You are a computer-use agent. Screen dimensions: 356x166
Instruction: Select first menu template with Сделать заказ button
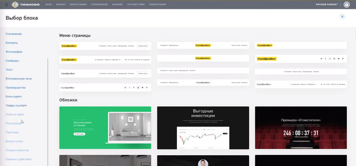[105, 46]
